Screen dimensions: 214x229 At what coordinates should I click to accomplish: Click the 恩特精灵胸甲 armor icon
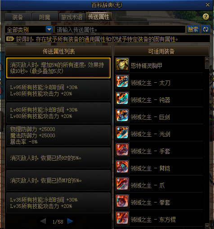tap(122, 64)
